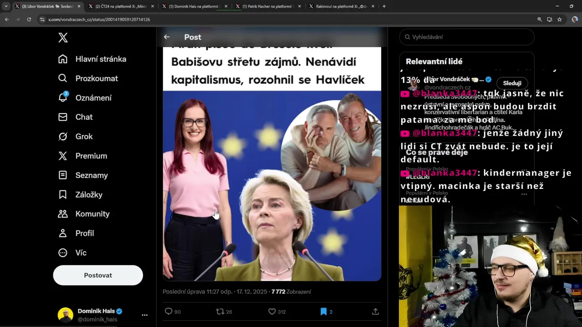Click the 7 772 Zobrazení view count
This screenshot has width=582, height=327.
point(291,292)
